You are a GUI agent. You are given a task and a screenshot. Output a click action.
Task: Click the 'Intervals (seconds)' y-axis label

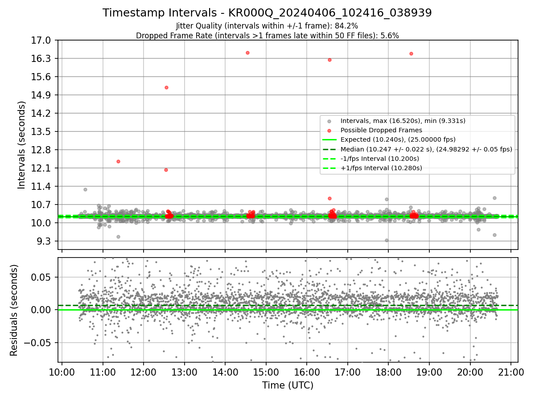coord(21,145)
